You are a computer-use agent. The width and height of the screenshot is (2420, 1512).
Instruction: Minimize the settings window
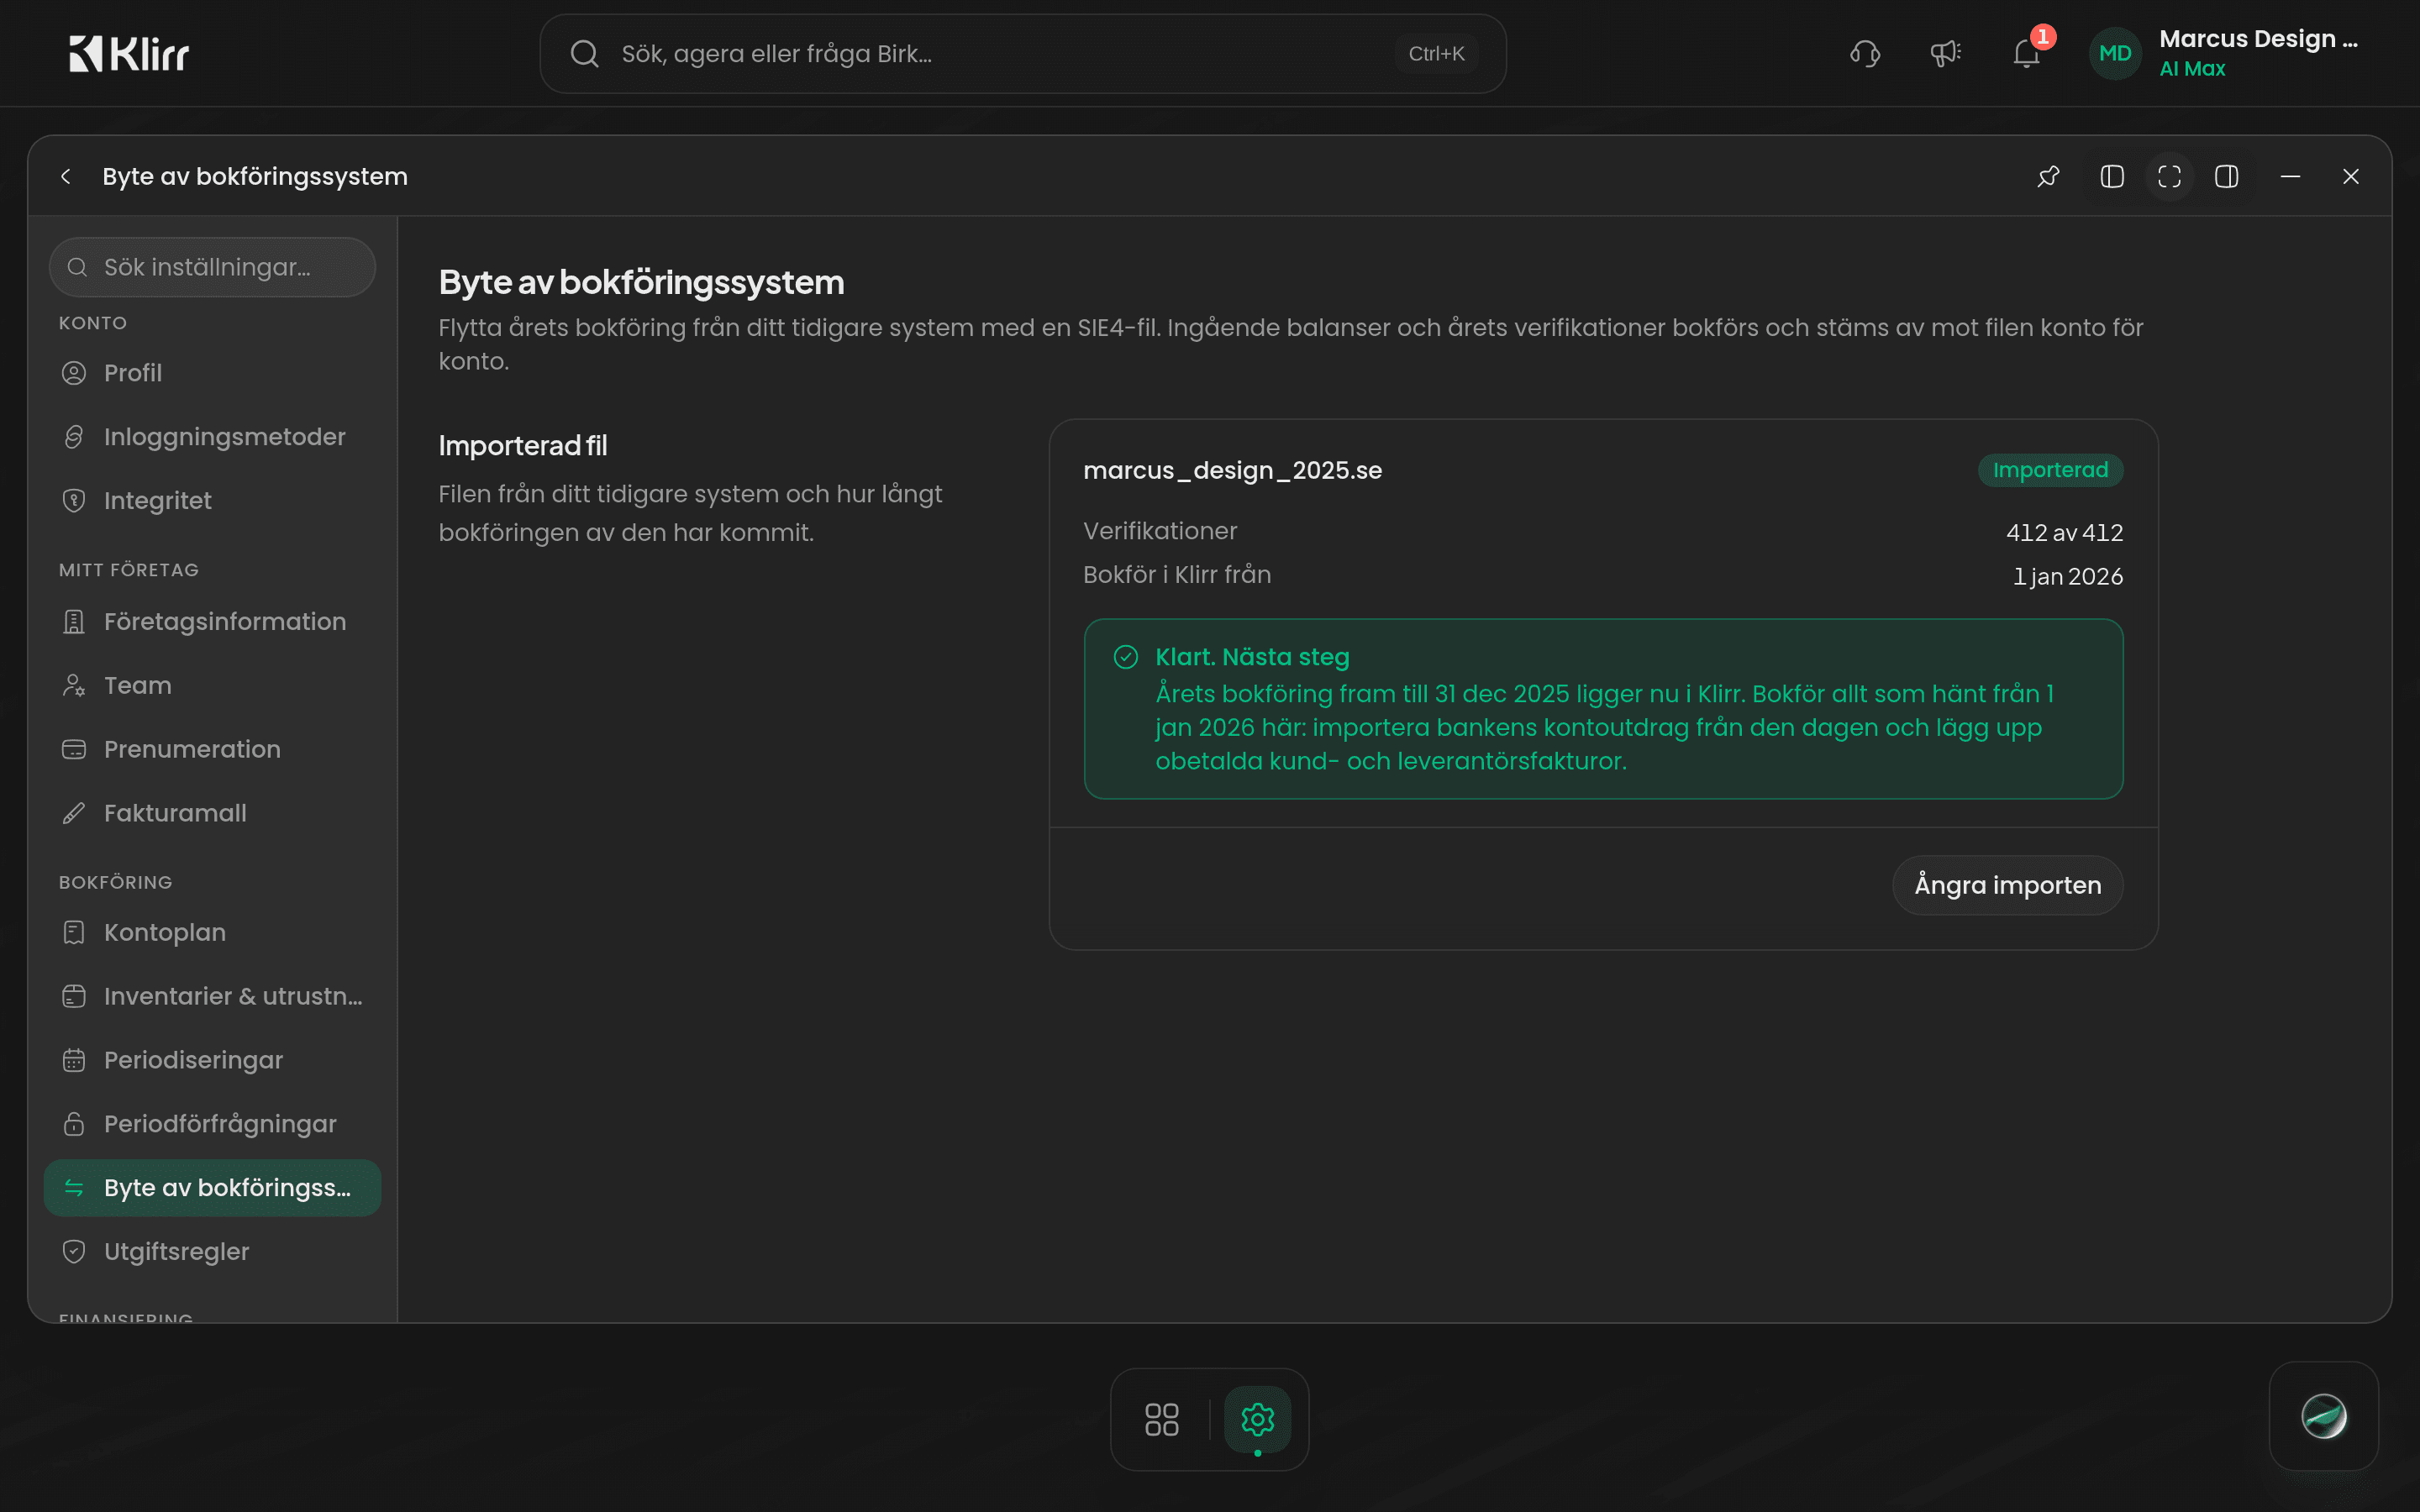click(x=2290, y=177)
